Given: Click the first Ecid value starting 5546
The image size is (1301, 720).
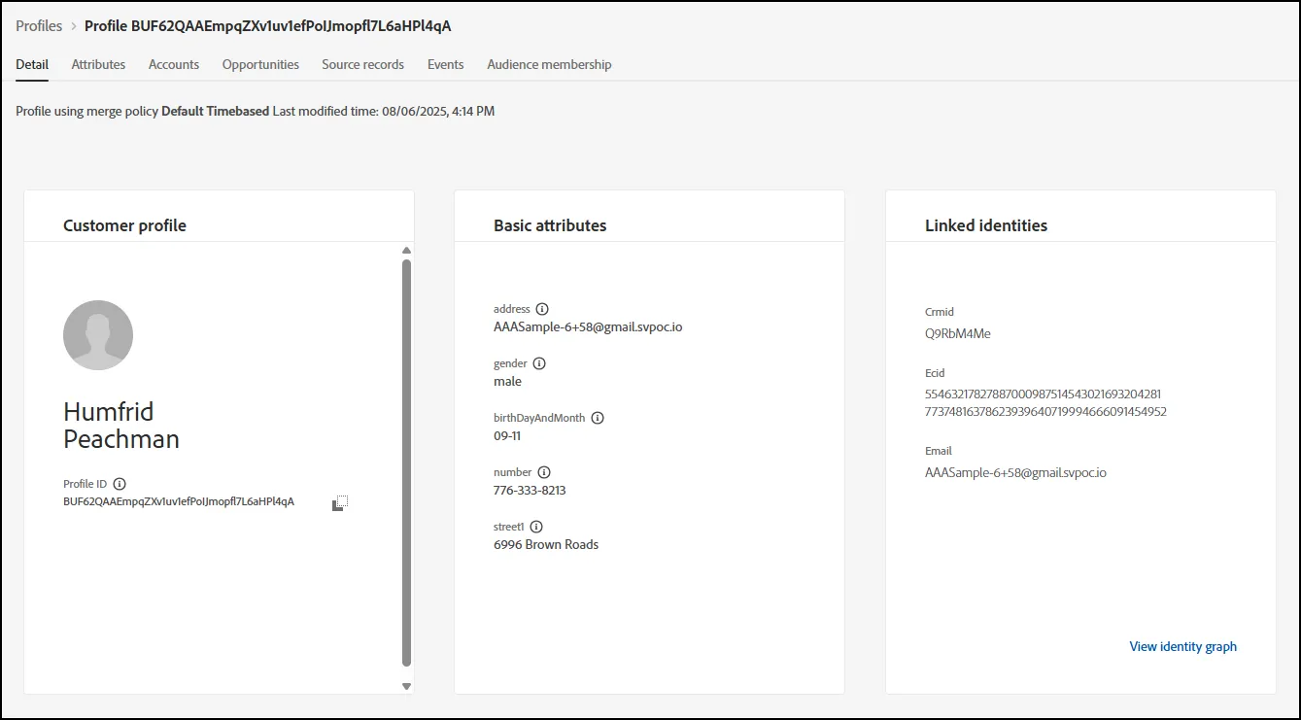Looking at the screenshot, I should tap(1044, 394).
